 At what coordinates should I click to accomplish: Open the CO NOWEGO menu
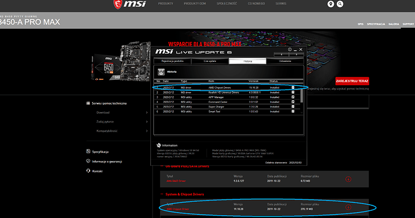point(256,4)
